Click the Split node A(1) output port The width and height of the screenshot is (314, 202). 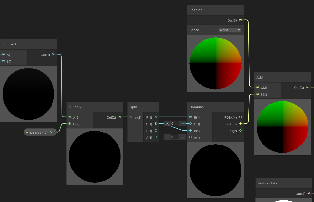[156, 137]
